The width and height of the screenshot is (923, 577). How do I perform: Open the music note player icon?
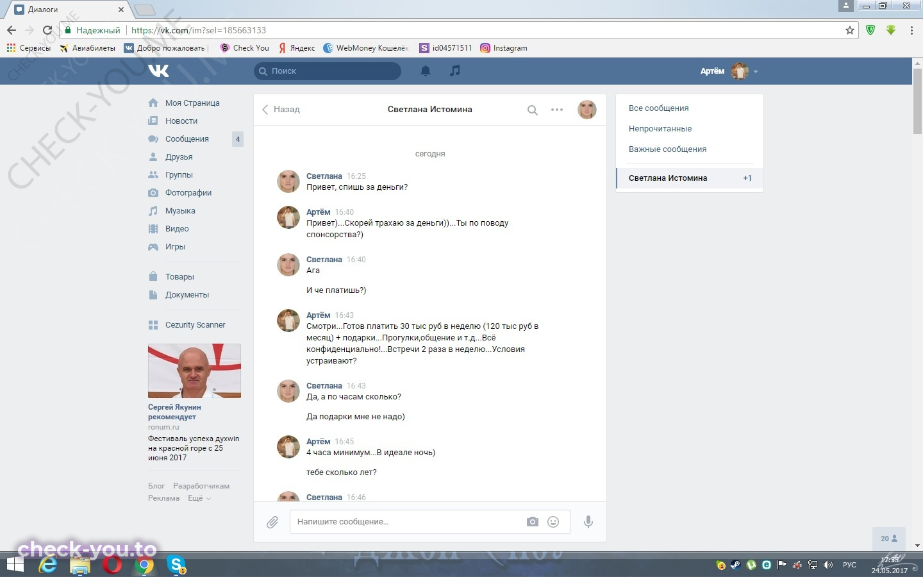(455, 71)
